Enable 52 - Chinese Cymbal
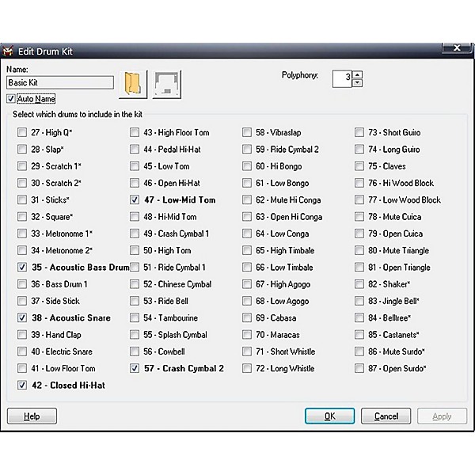 (x=135, y=284)
